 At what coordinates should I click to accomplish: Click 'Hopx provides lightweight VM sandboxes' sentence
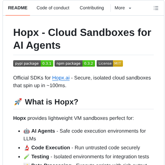click(74, 118)
